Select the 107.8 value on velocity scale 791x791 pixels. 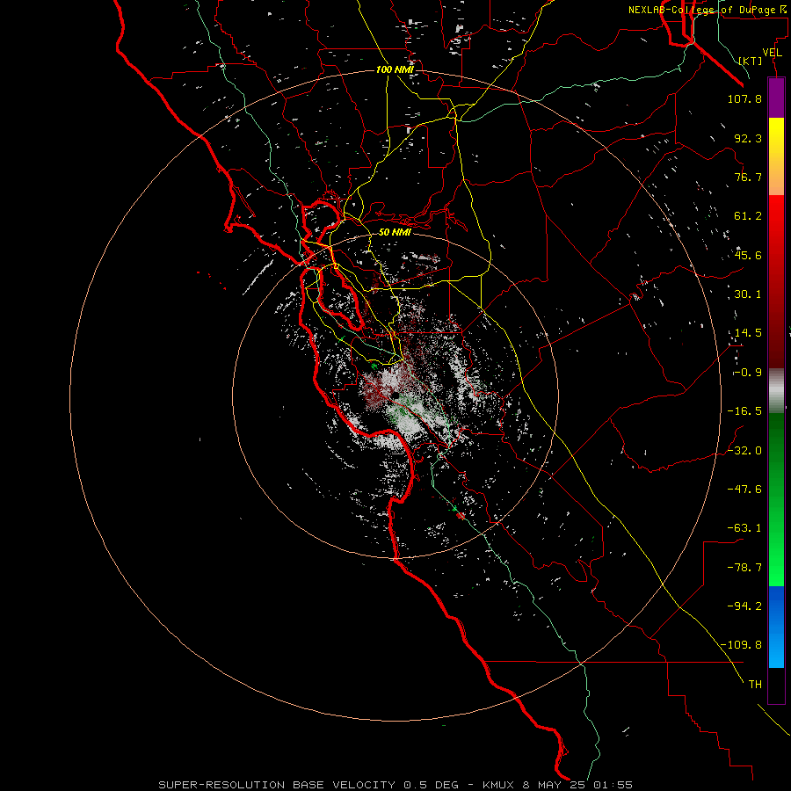click(x=744, y=98)
